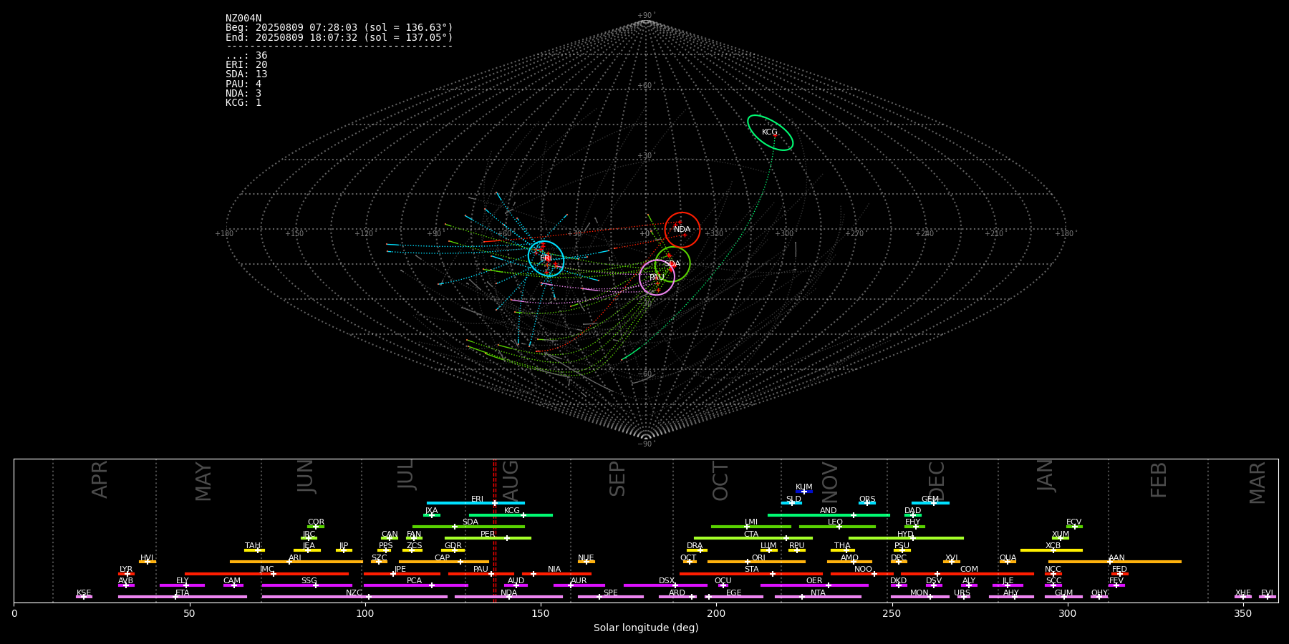Screen dimensions: 1289x644
Task: Click the HYD shower bar in timeline
Action: [906, 538]
